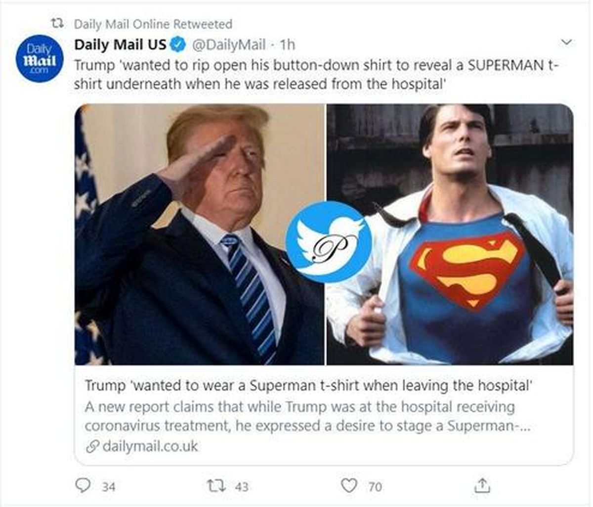Click the small retweeted icon above the tweet
593x507 pixels.
(58, 23)
